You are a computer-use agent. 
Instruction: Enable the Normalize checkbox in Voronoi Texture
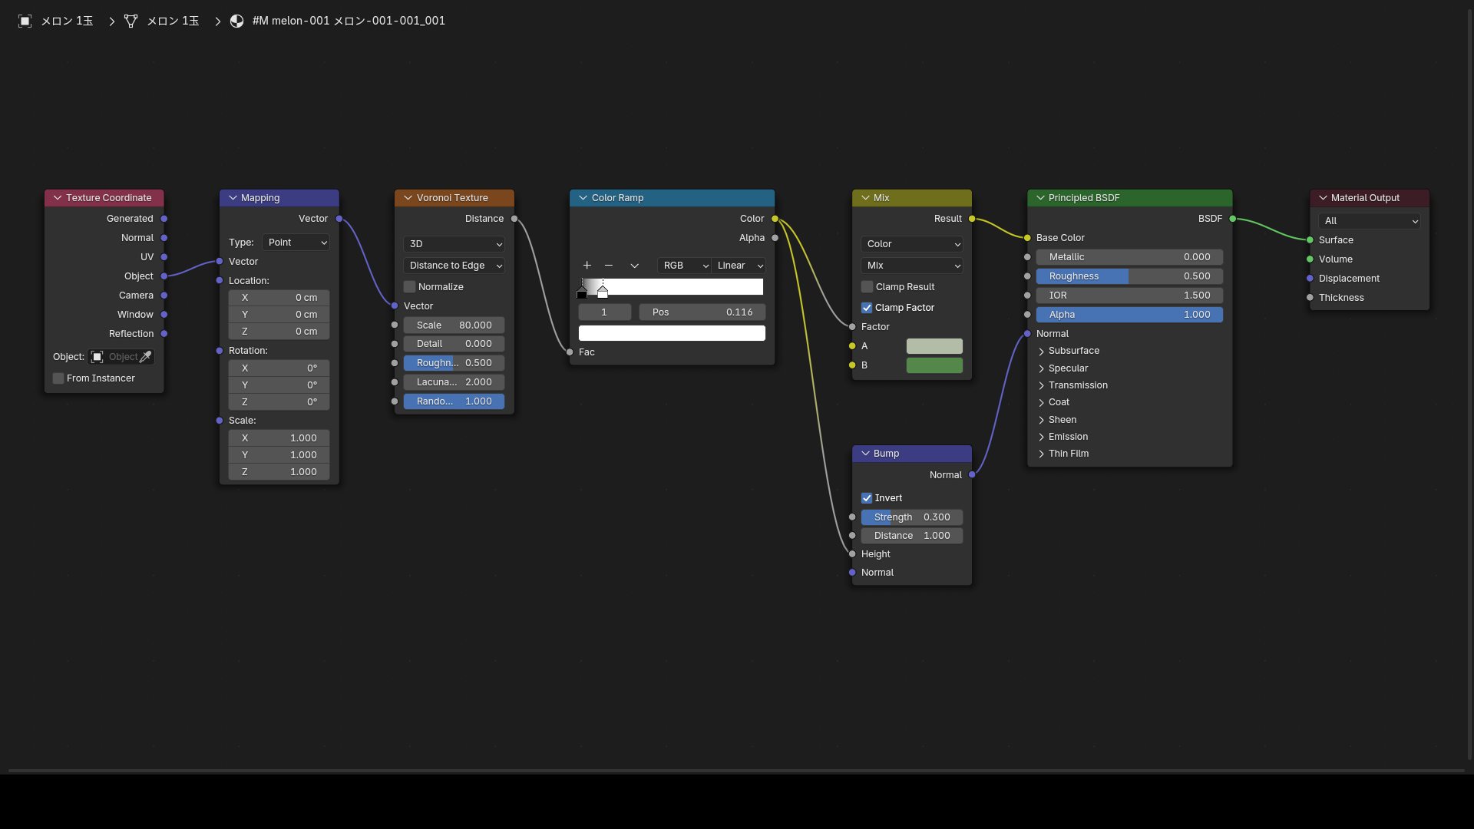point(409,287)
